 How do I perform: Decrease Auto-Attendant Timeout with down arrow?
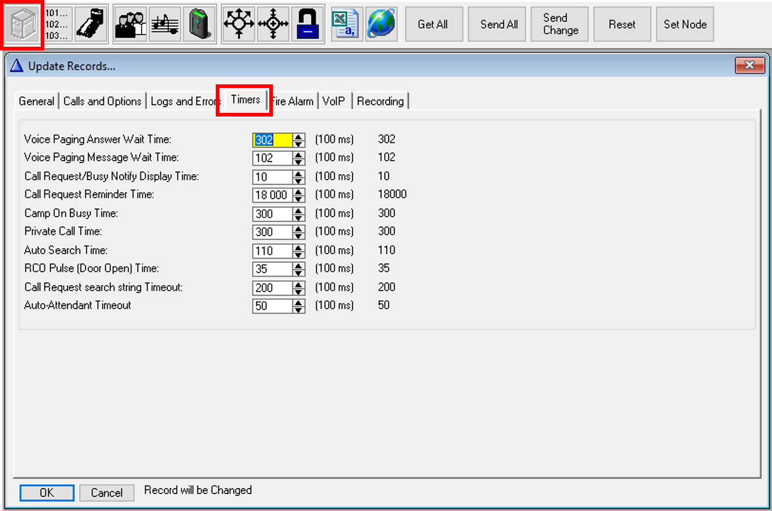(298, 310)
